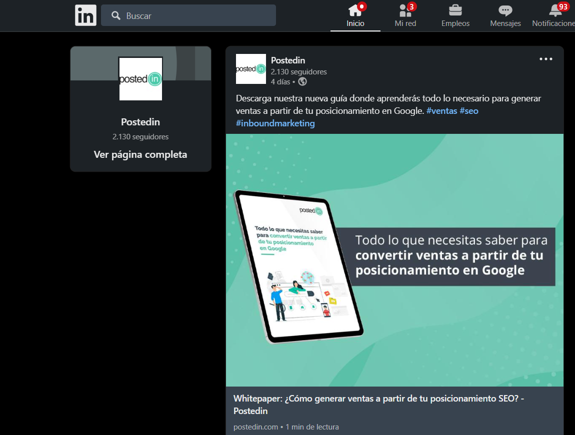Viewport: 575px width, 435px height.
Task: Open the whitepaper banner image
Action: (394, 260)
